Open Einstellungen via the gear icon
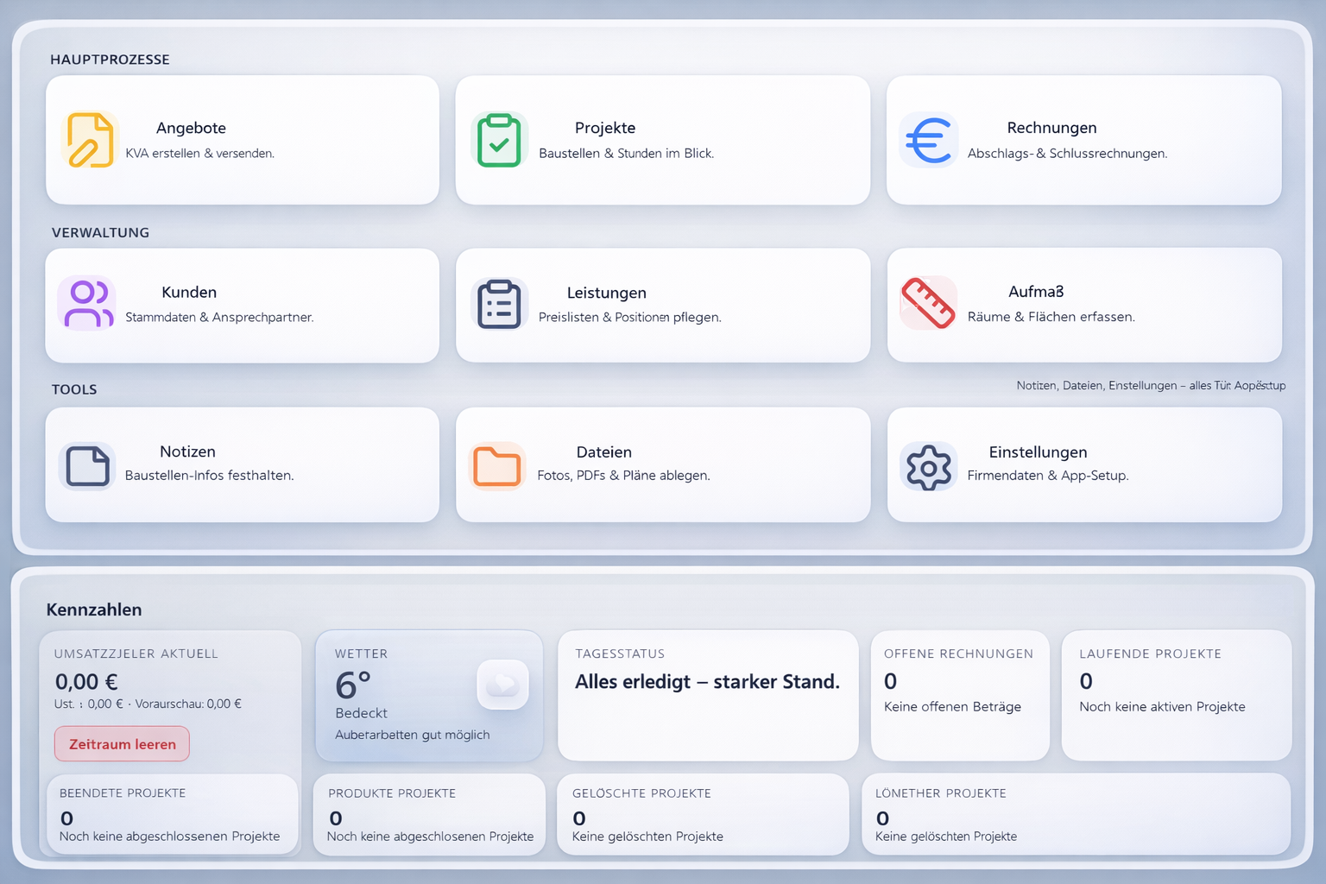The width and height of the screenshot is (1326, 884). (928, 467)
